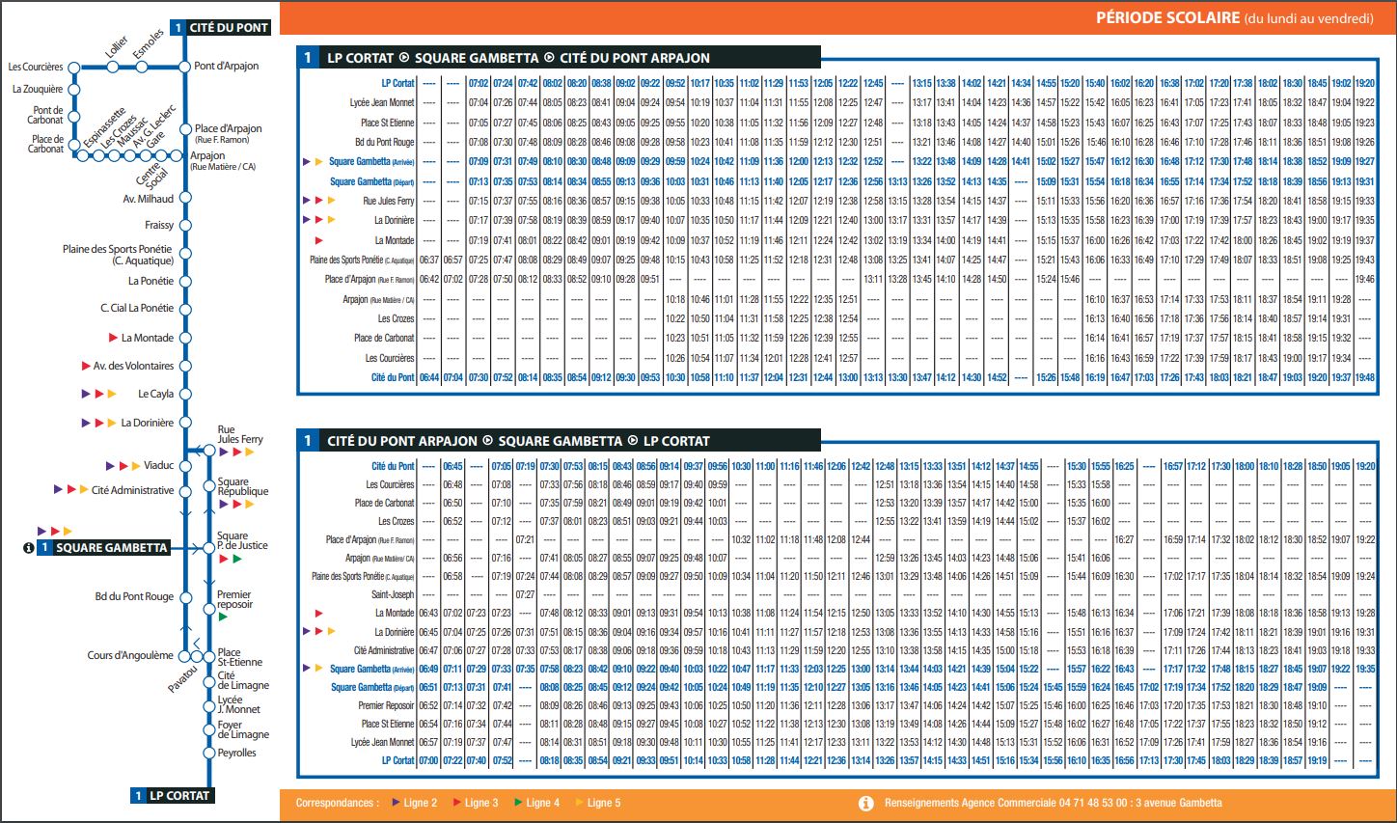This screenshot has height=823, width=1397.
Task: Click the line 1 badge beside LP CORTAT on map
Action: 138,796
